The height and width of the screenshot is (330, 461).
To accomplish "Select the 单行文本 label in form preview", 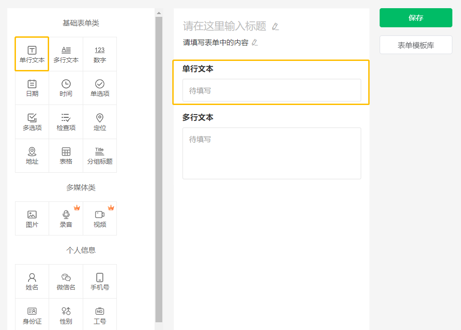I will point(198,69).
